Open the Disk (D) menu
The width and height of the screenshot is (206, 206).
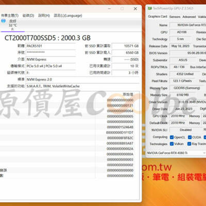(x=28, y=15)
